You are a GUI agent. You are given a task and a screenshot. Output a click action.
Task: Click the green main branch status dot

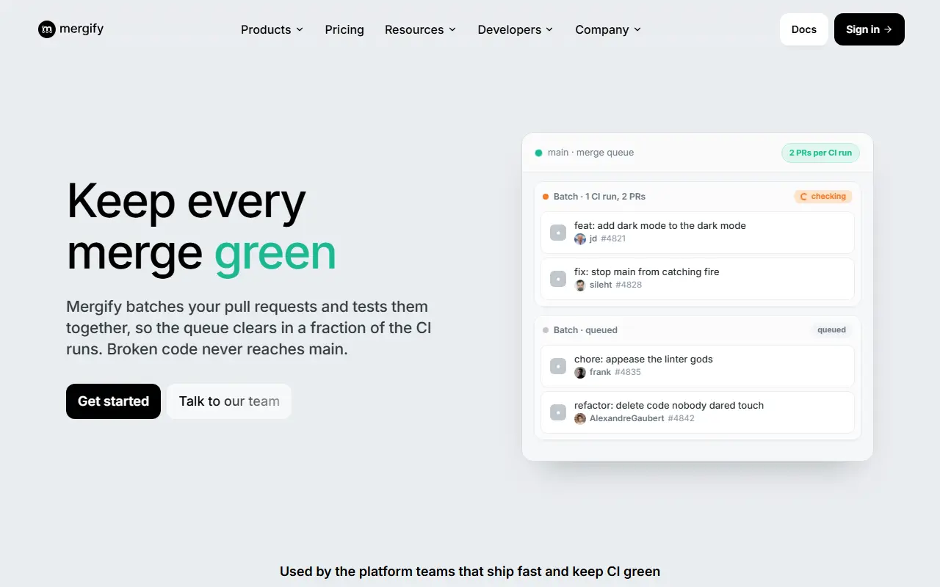[x=538, y=153]
